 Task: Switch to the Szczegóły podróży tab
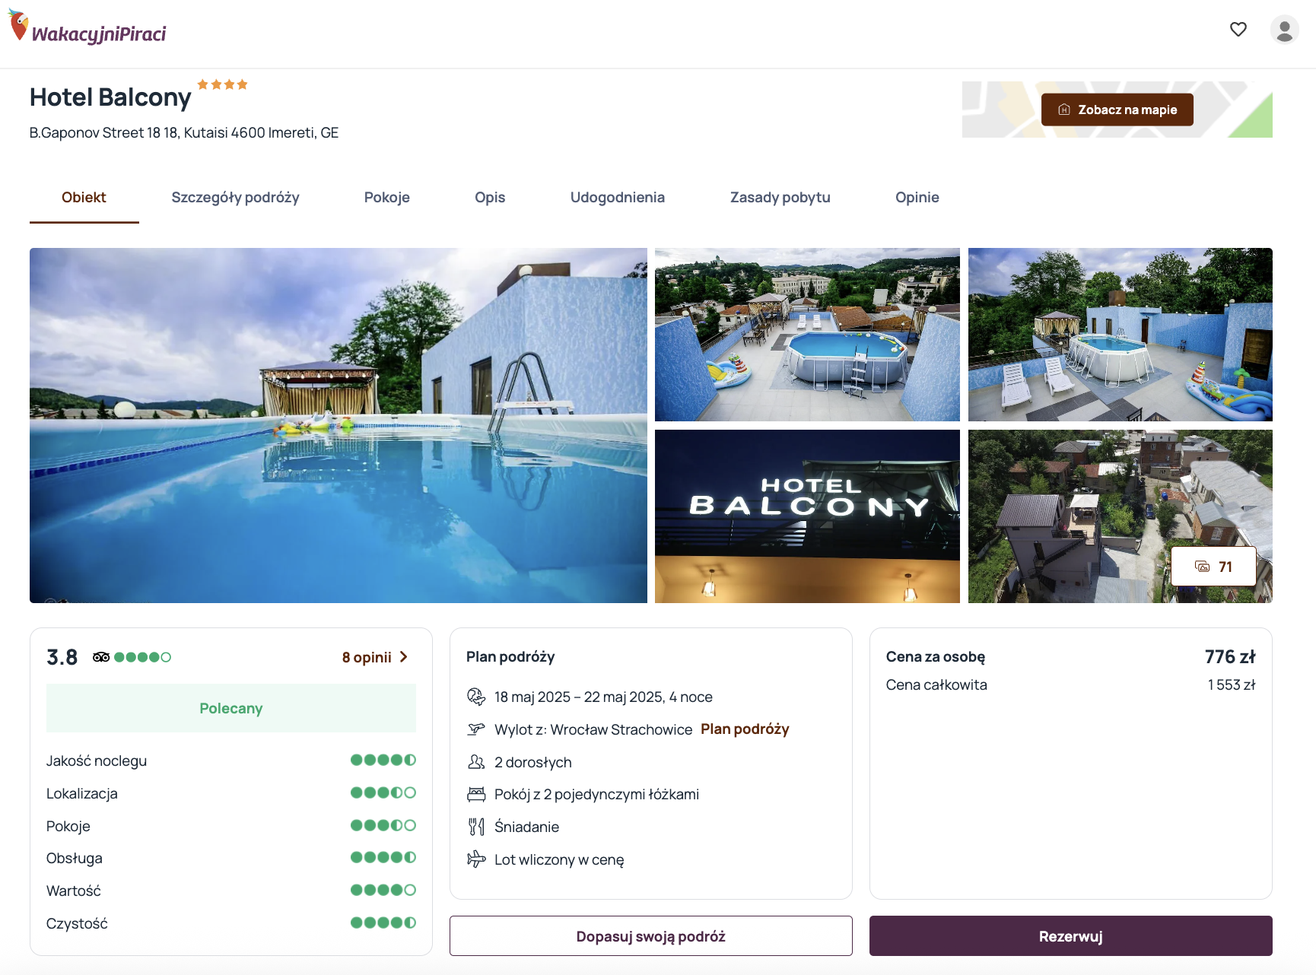click(x=235, y=198)
